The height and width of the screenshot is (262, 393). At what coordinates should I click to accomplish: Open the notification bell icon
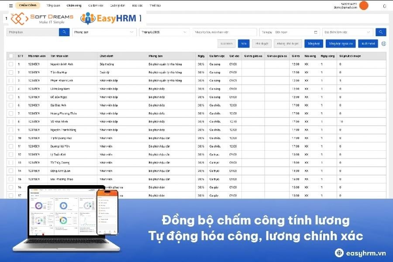pyautogui.click(x=384, y=6)
